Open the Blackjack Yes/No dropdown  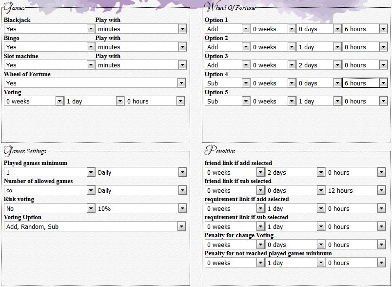50,29
